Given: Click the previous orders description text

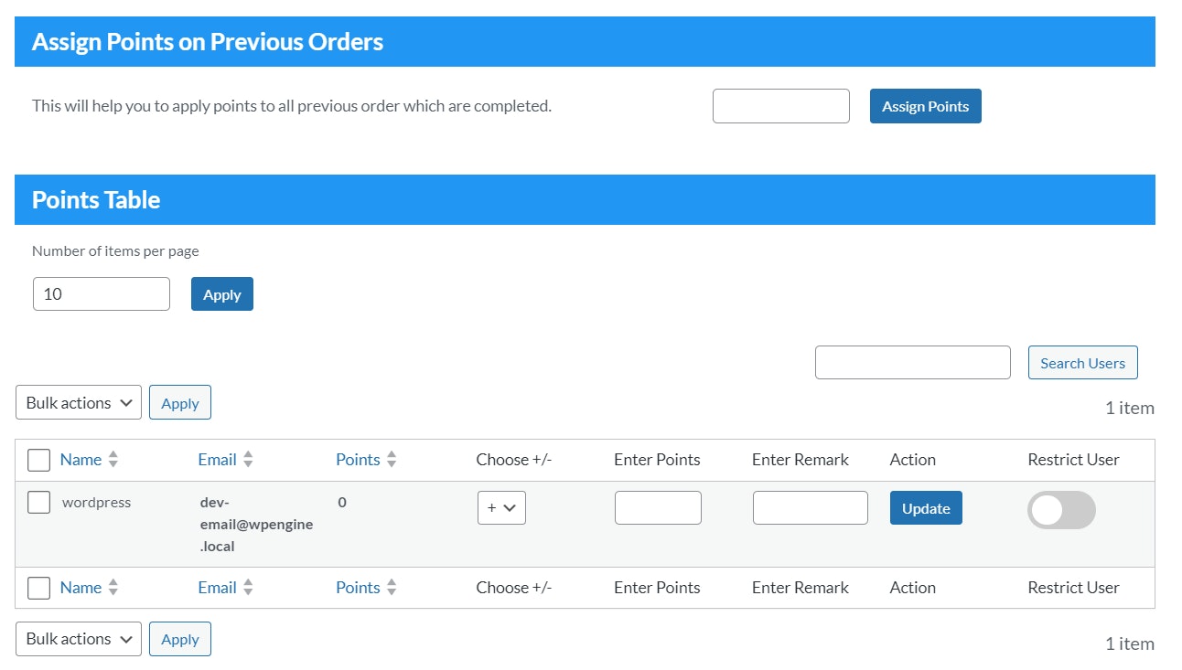Looking at the screenshot, I should point(292,106).
